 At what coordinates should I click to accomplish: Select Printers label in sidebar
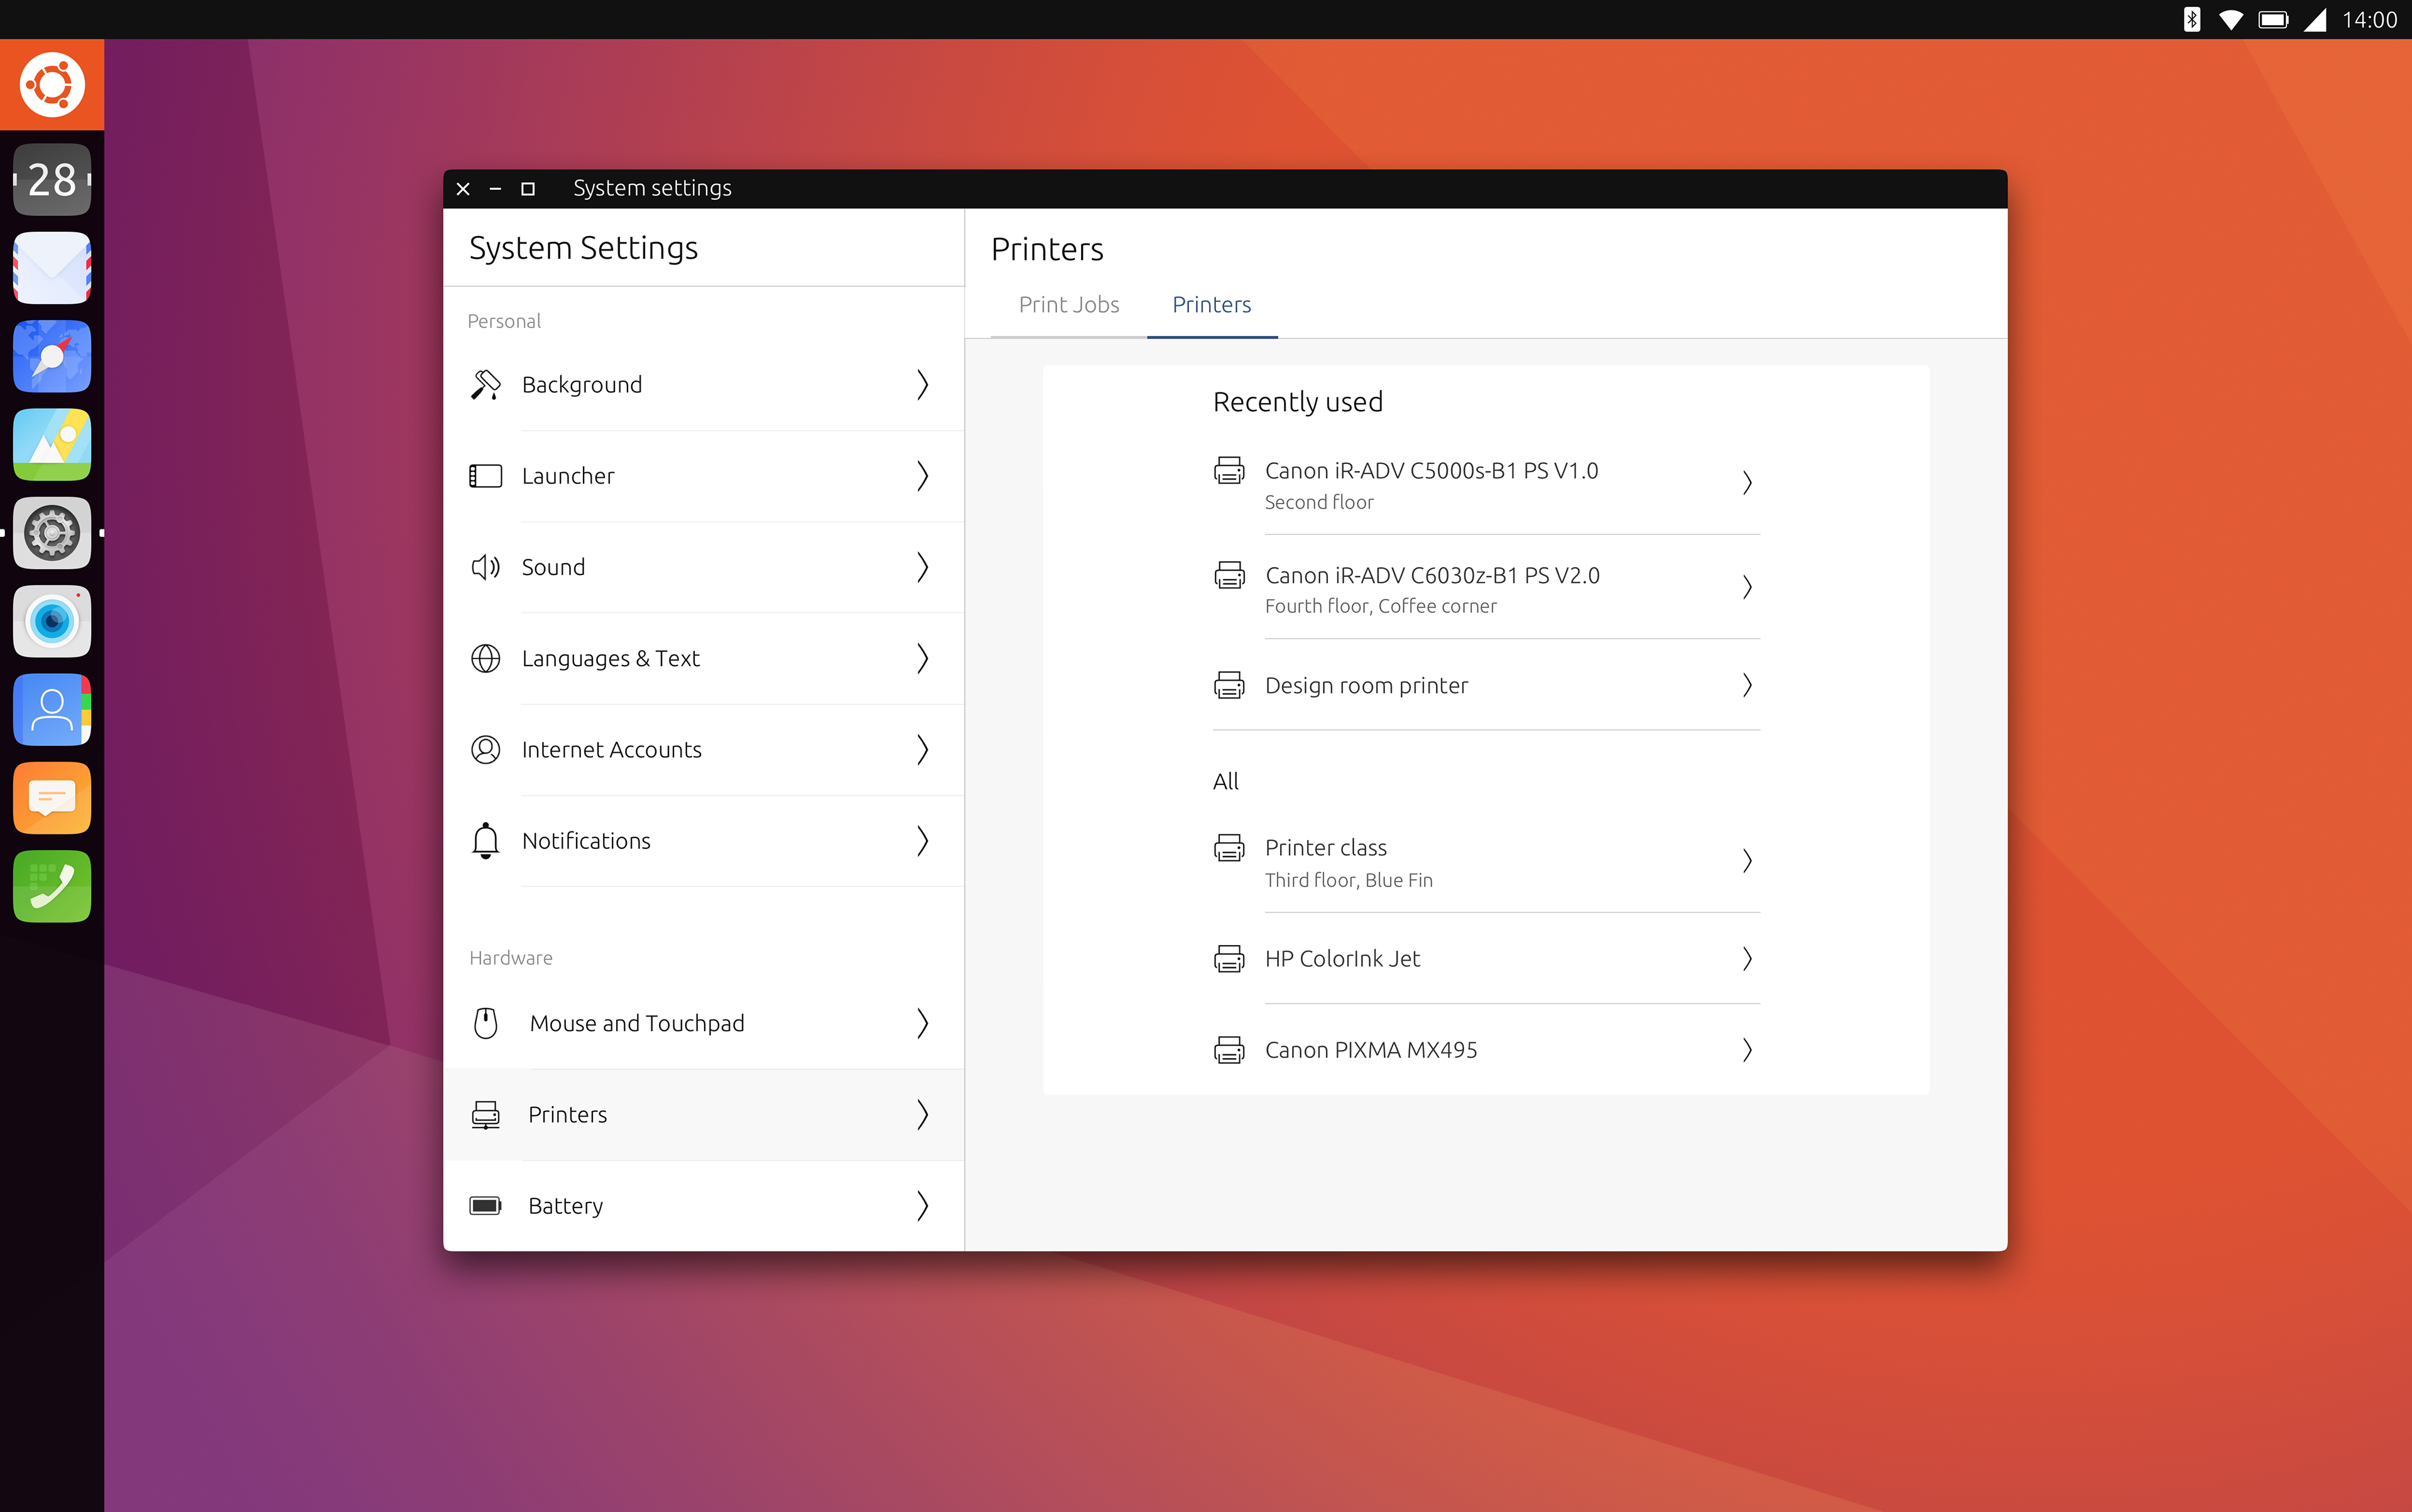(x=567, y=1114)
